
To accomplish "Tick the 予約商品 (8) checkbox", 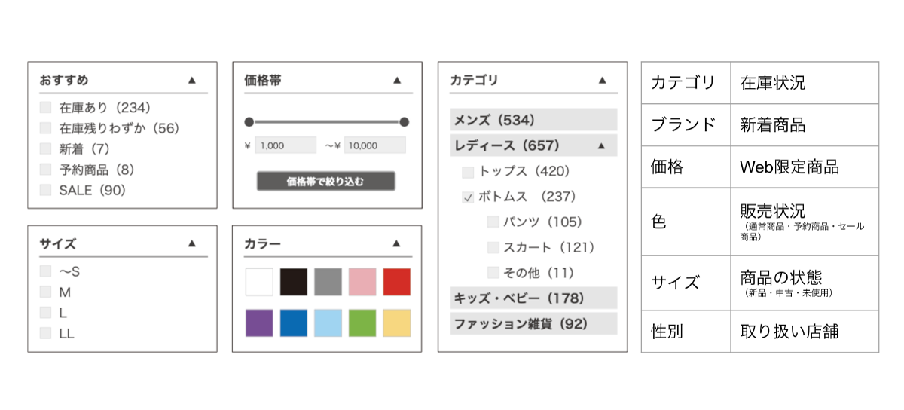I will (45, 169).
